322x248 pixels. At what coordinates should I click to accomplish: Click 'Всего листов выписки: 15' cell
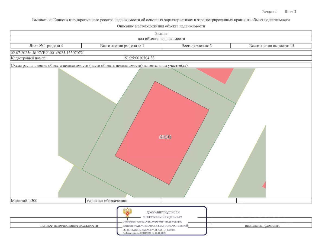(271, 46)
